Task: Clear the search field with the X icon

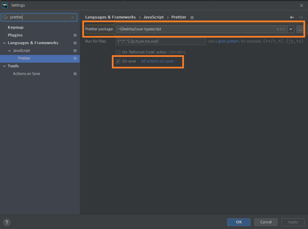Action: (73, 17)
